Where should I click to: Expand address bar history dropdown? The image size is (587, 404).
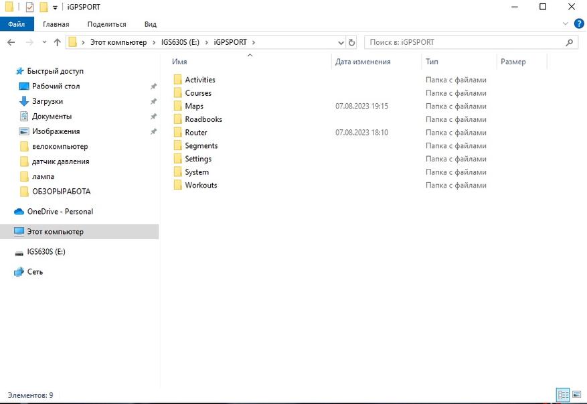point(341,42)
